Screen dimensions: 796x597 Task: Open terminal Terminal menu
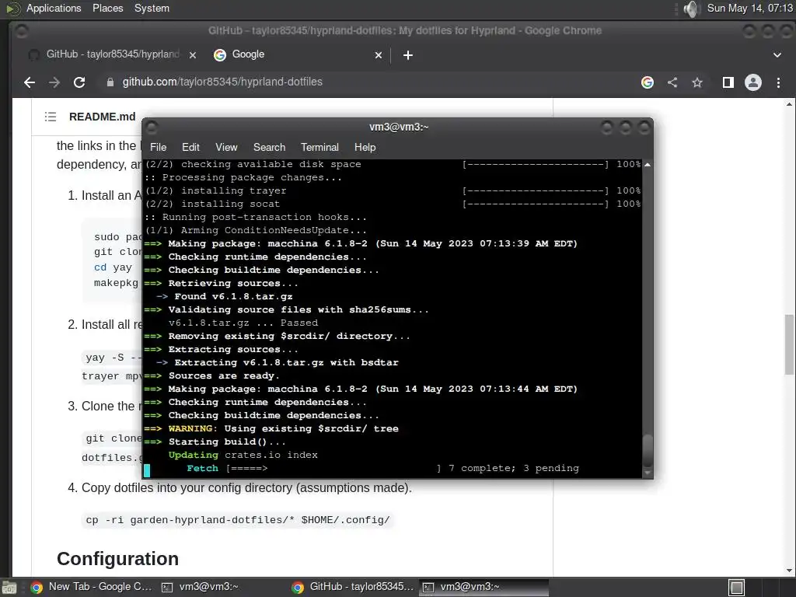(319, 147)
